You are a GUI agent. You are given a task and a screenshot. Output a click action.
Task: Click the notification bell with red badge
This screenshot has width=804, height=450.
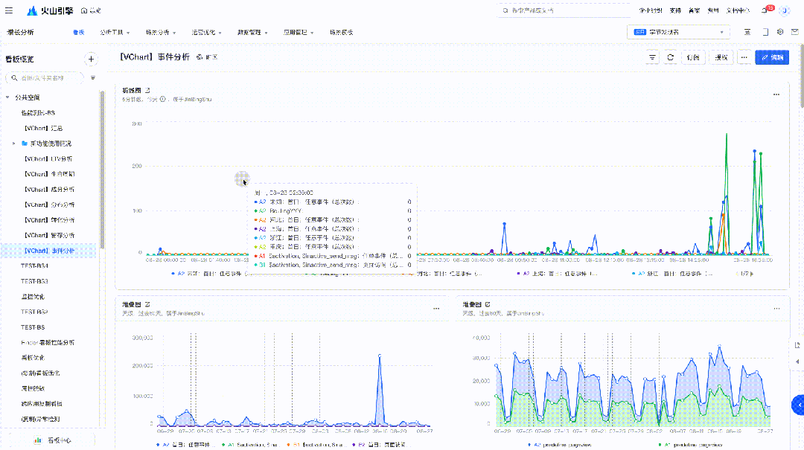765,10
